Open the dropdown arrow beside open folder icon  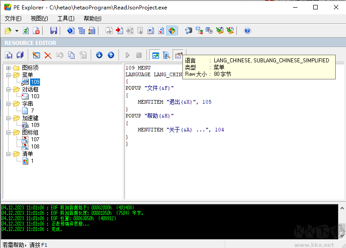17,31
